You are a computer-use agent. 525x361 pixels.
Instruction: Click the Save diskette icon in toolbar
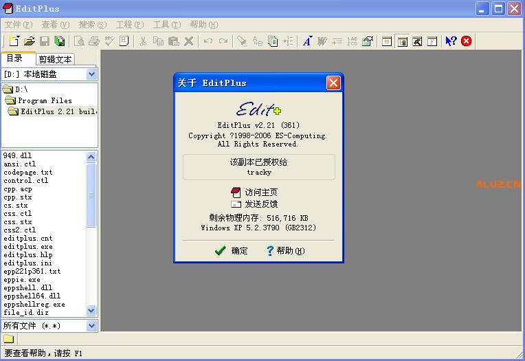pos(44,41)
